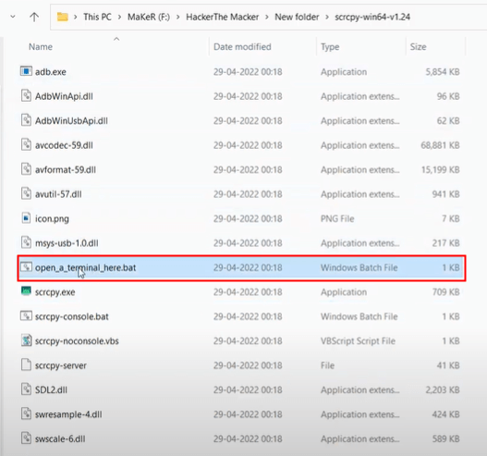Screen dimensions: 487x456
Task: Click the scrcpy-noconsole.vbs script icon
Action: tap(26, 340)
